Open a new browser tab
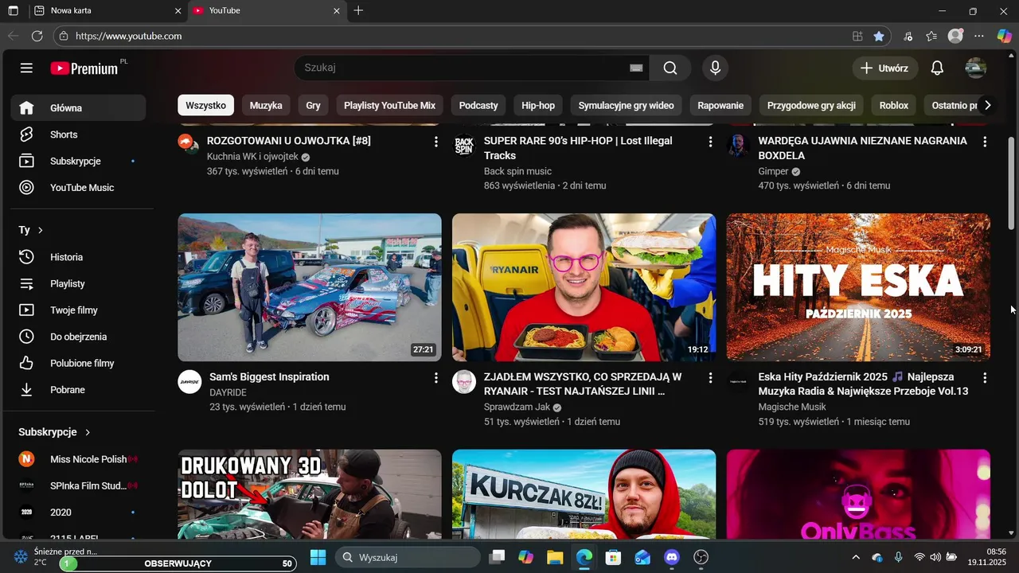 tap(358, 11)
